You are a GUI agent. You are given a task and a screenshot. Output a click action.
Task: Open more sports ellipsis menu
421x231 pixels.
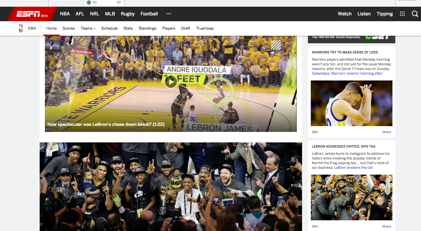pos(169,14)
